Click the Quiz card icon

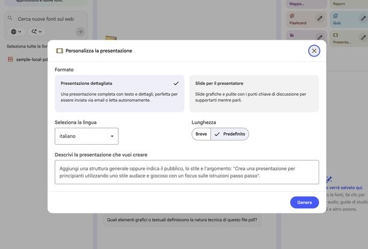point(335,16)
